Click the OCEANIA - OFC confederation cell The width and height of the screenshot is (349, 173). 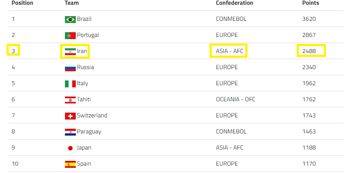point(235,99)
